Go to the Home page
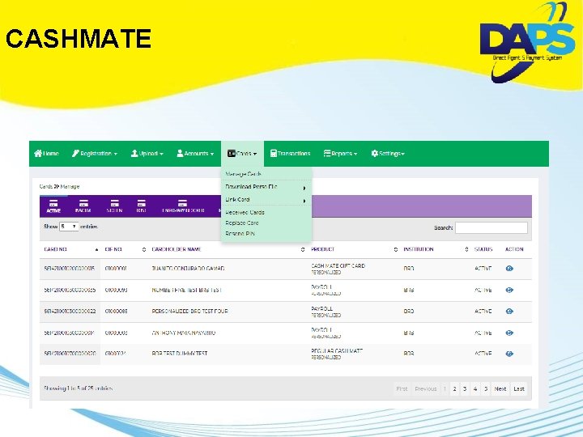Image resolution: width=583 pixels, height=437 pixels. (x=46, y=154)
